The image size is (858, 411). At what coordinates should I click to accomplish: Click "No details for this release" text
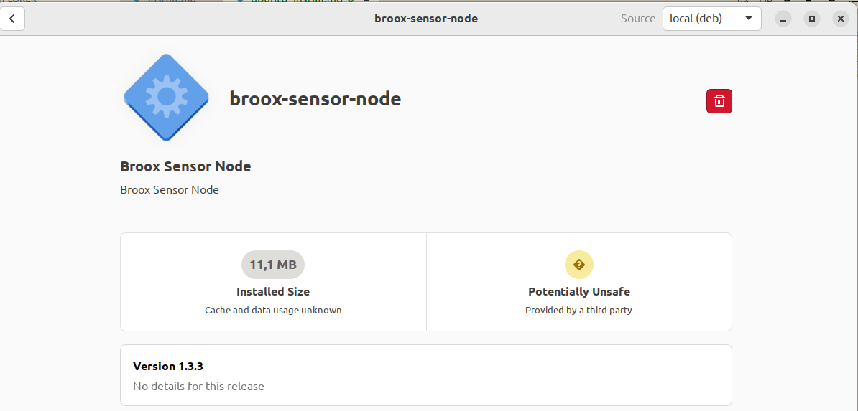[198, 387]
